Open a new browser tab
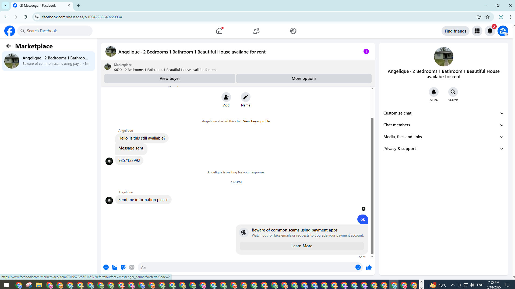 point(79,5)
